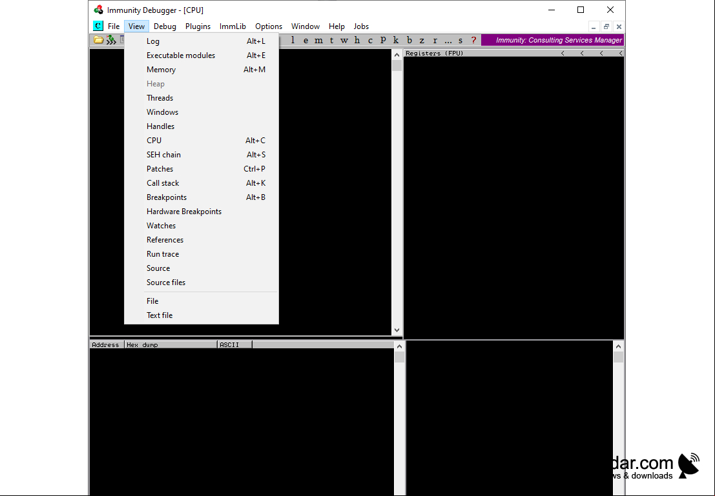This screenshot has height=496, width=715.
Task: Show call stack via 'k' toolbar button
Action: 396,40
